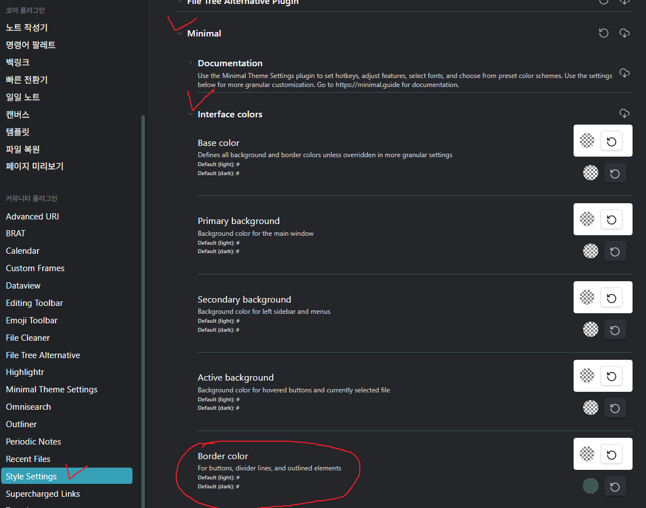
Task: Open Editing Toolbar plugin settings
Action: click(34, 303)
